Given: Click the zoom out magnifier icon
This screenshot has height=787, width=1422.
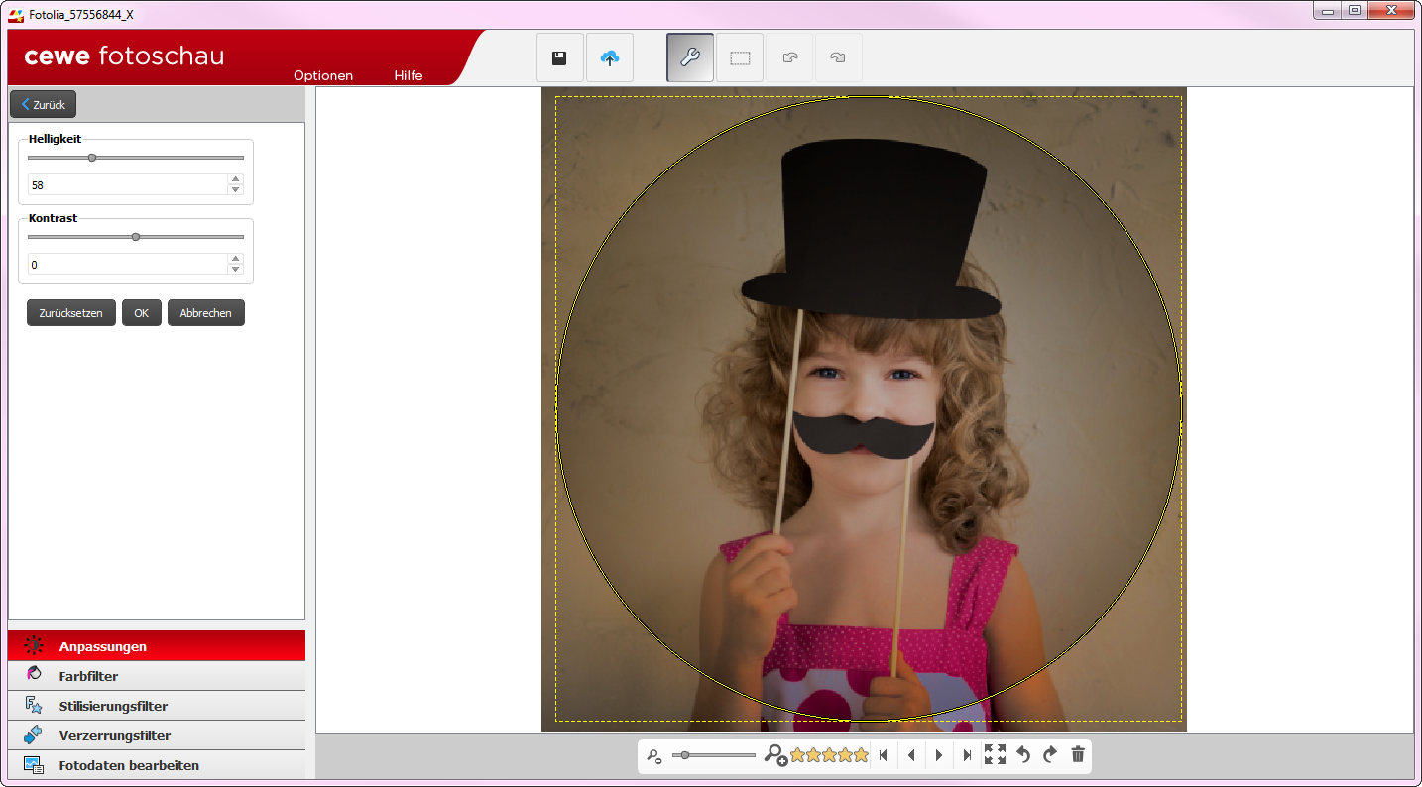Looking at the screenshot, I should point(654,756).
